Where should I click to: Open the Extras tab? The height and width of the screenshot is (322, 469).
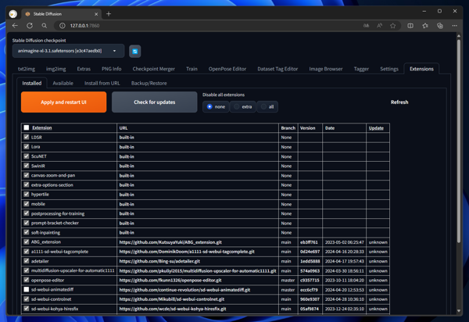[x=84, y=69]
